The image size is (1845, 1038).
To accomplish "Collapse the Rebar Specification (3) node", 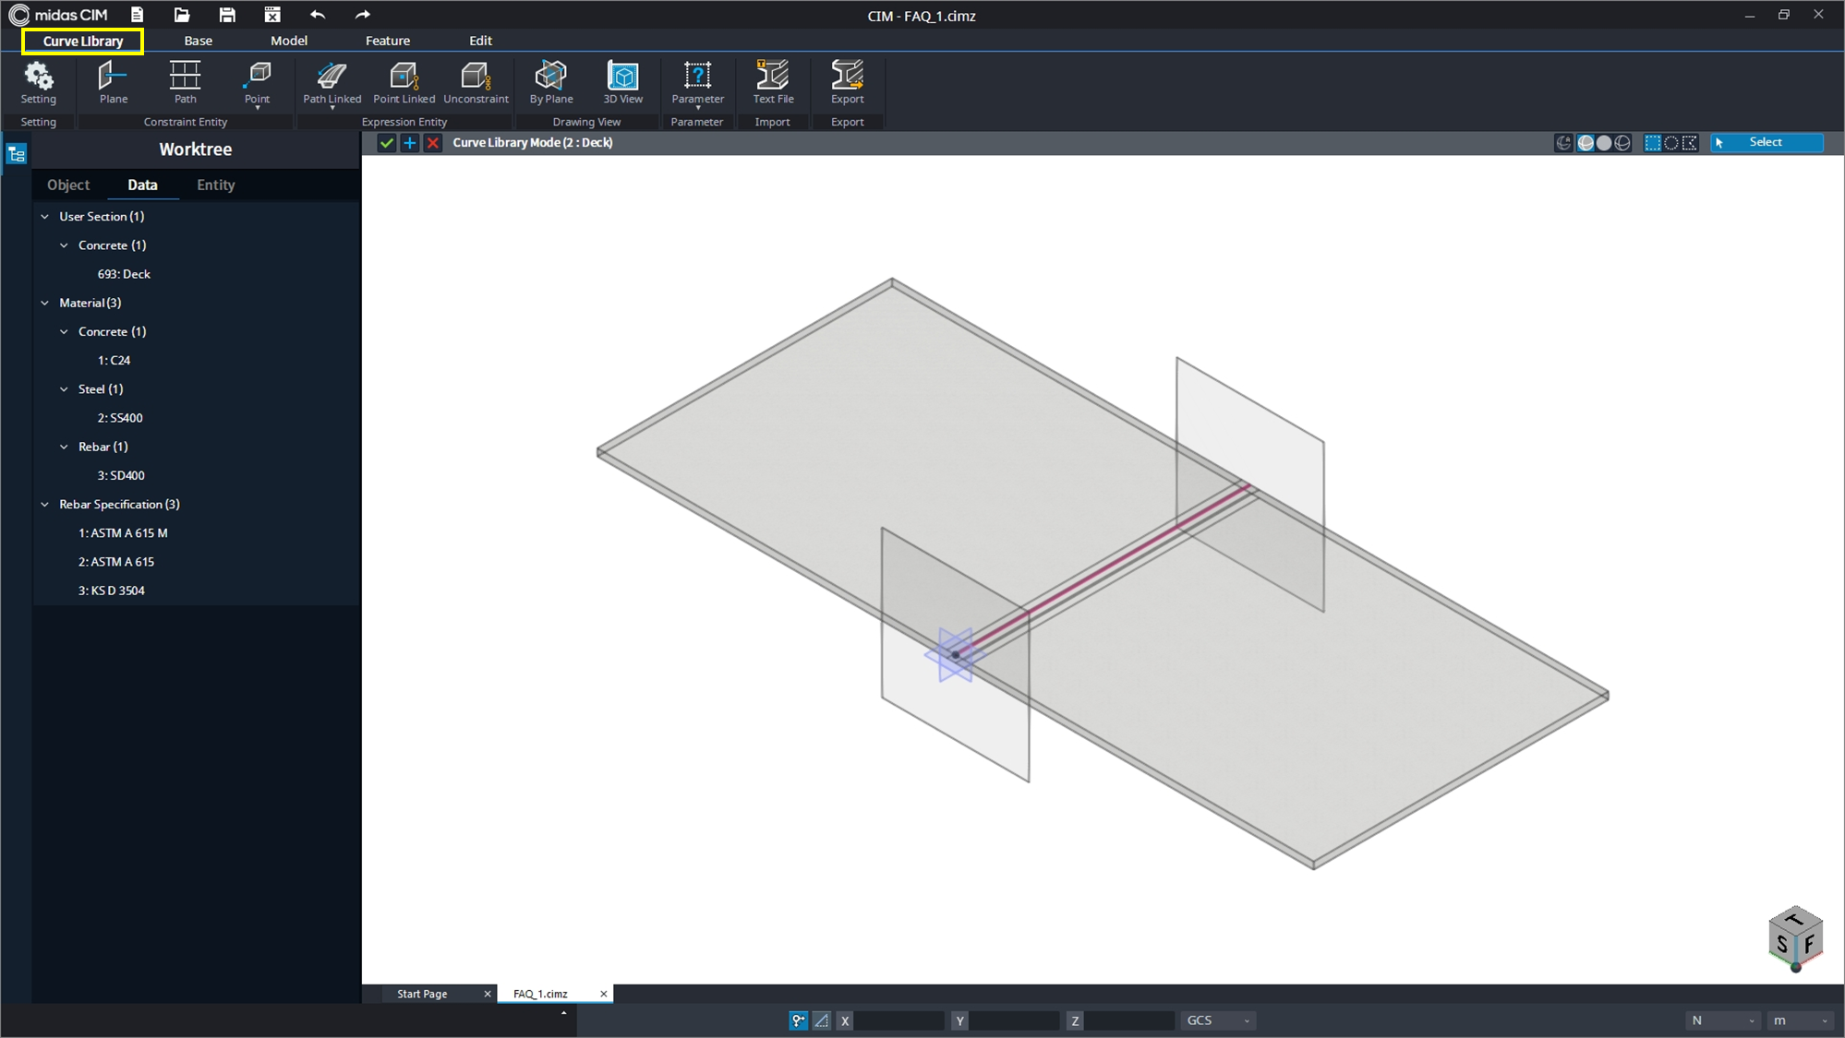I will coord(45,505).
